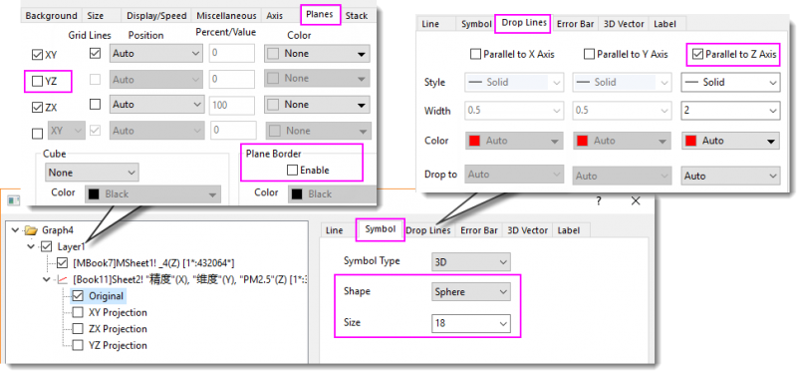Select Original tree item
Viewport: 797px width, 371px height.
107,295
